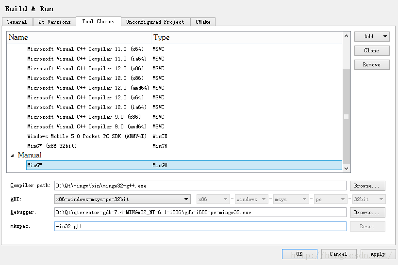398x265 pixels.
Task: Select Visual C++ Compiler 12.0 (ia64)
Action: pyautogui.click(x=184, y=107)
